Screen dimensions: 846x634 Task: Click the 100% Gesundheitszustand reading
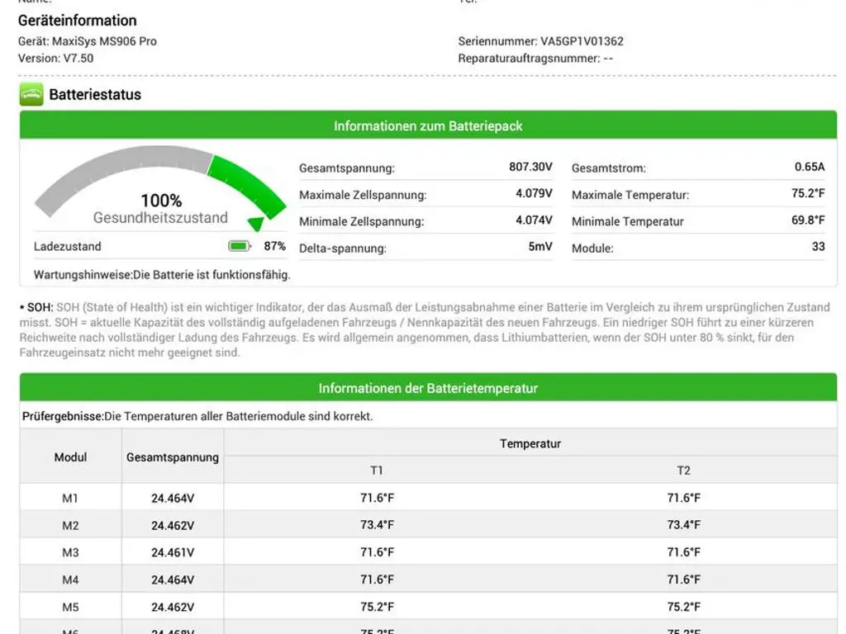(x=161, y=201)
